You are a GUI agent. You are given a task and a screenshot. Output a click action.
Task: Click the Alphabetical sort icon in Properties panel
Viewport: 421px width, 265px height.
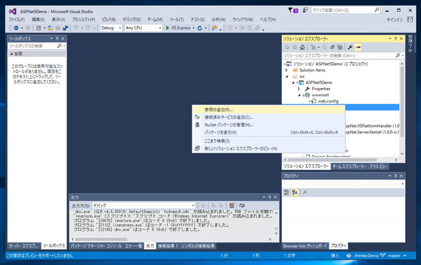point(295,193)
